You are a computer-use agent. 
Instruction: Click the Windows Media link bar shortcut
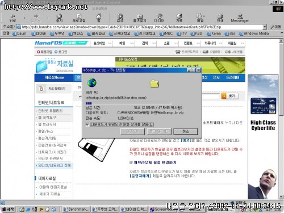click(254, 34)
